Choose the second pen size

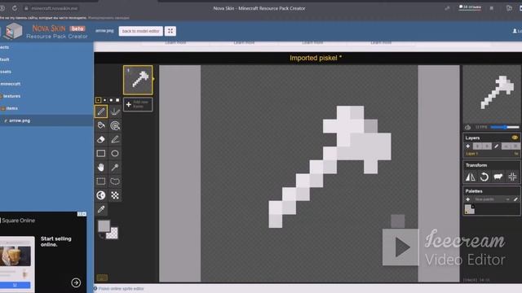pyautogui.click(x=104, y=100)
